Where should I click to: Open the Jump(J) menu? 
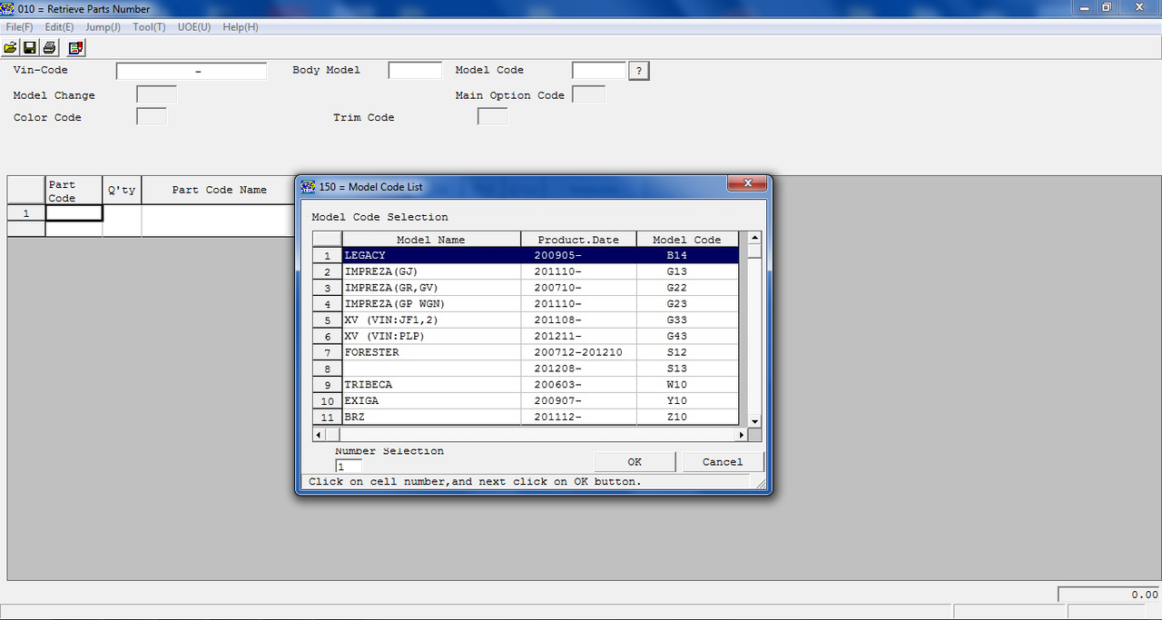tap(103, 27)
